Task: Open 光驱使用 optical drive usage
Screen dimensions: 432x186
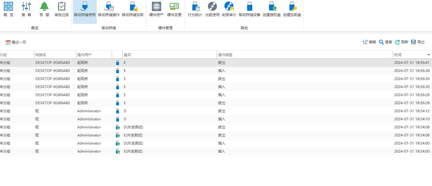Action: 212,9
